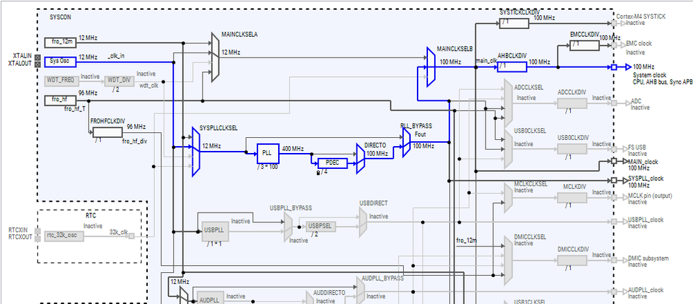Click the SYSPLLCLKSEL multiplexer
Image resolution: width=693 pixels, height=304 pixels.
(x=196, y=152)
